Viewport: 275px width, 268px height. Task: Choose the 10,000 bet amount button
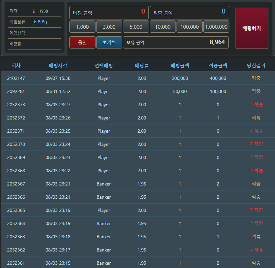point(163,27)
